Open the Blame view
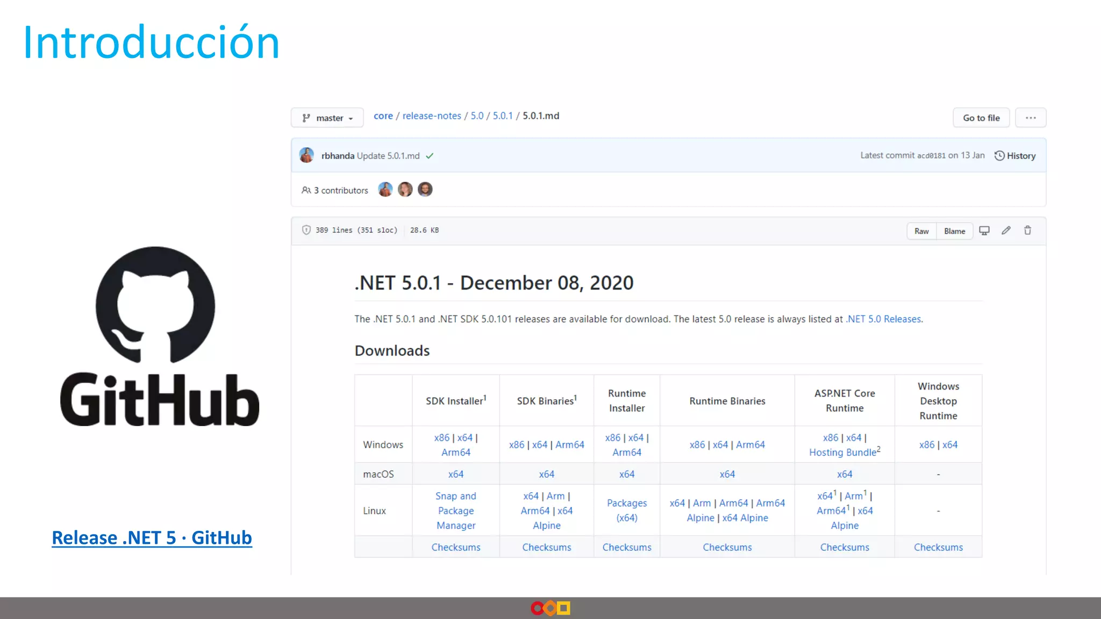 [x=954, y=231]
